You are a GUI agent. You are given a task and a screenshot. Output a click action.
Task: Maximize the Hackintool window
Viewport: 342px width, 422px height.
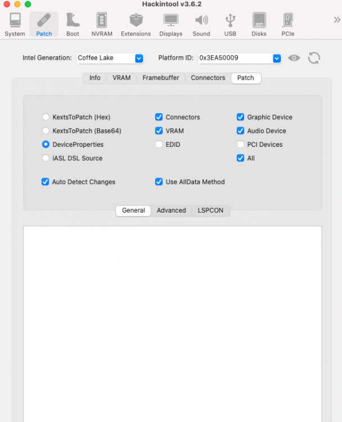click(x=28, y=4)
